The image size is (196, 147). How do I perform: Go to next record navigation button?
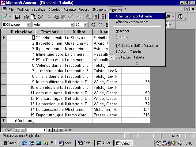(50, 130)
